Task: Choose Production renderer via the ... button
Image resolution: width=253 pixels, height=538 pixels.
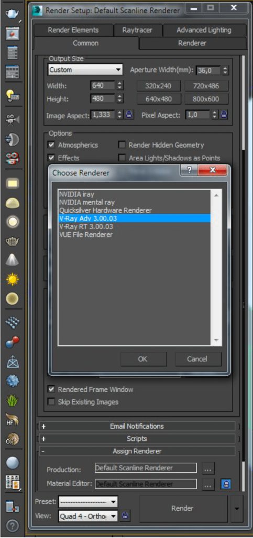Action: pos(208,469)
